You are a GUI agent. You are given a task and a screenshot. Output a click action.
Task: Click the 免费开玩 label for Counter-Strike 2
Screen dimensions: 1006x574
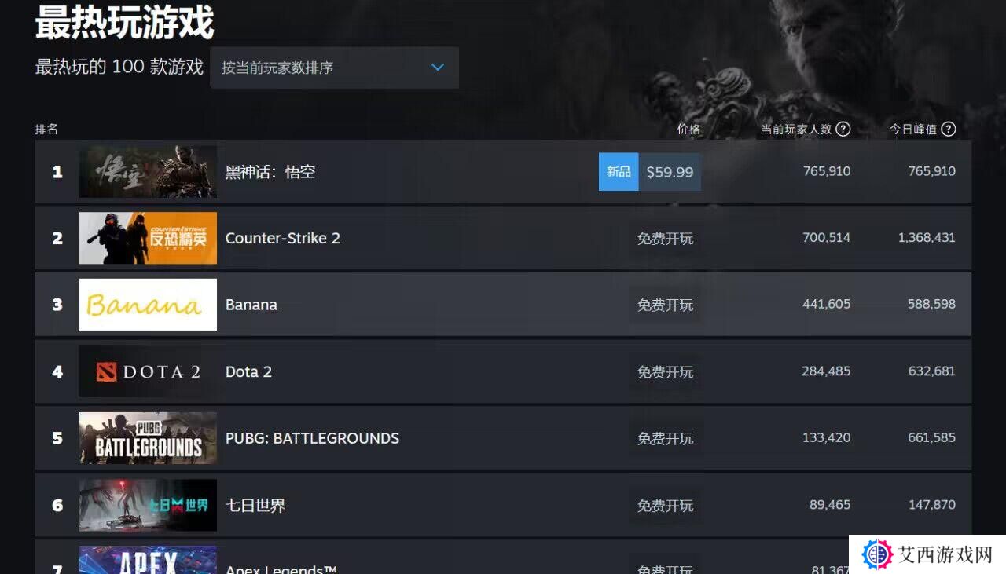[x=665, y=239]
